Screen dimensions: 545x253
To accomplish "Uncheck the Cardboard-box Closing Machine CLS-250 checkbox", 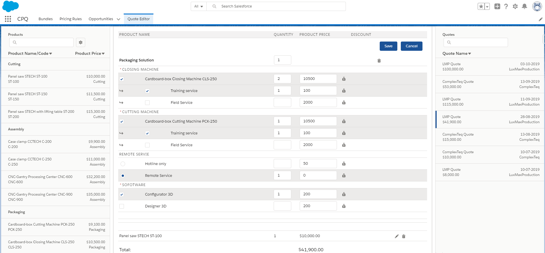I will [122, 79].
